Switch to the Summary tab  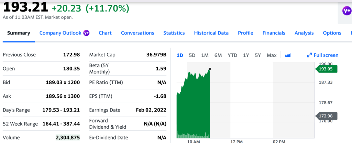click(x=19, y=33)
